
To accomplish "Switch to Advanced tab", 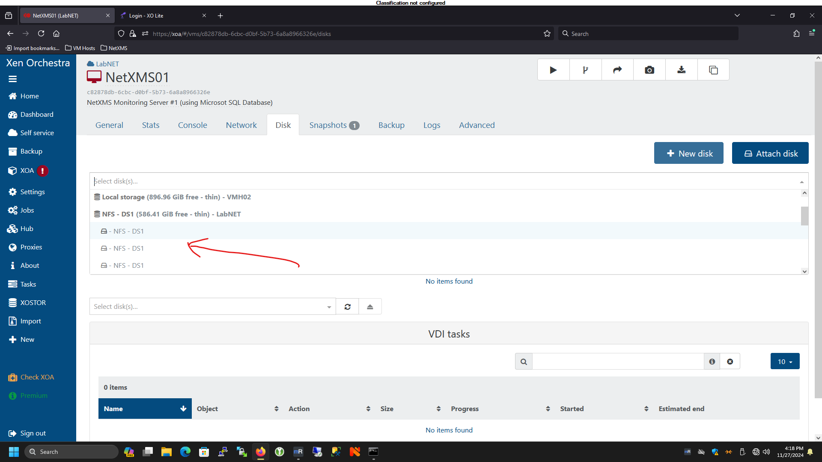I will click(x=477, y=125).
